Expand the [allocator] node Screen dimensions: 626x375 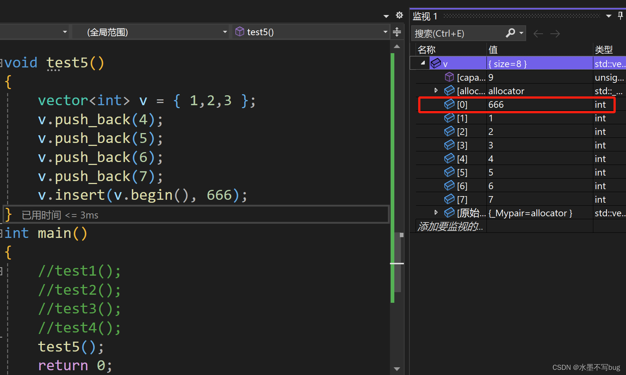[x=436, y=90]
